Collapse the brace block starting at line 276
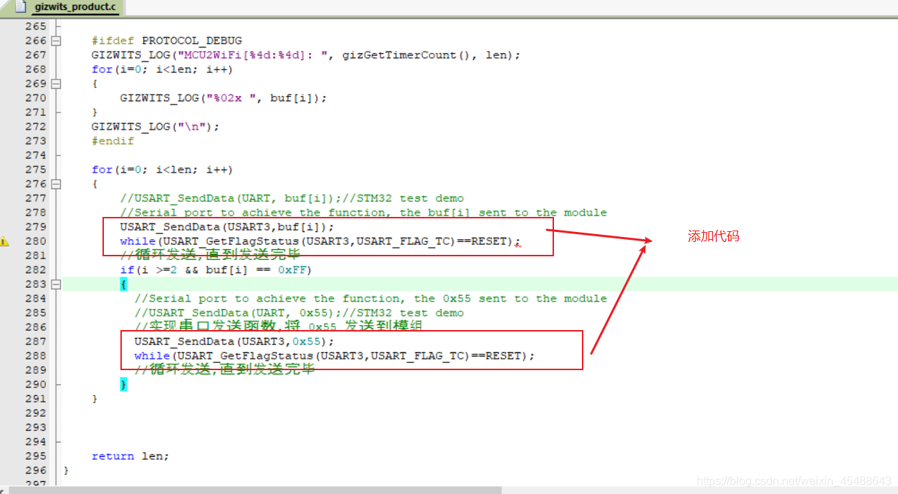 (56, 184)
